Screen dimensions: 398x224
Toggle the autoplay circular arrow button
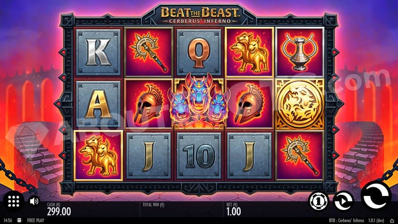click(x=343, y=201)
